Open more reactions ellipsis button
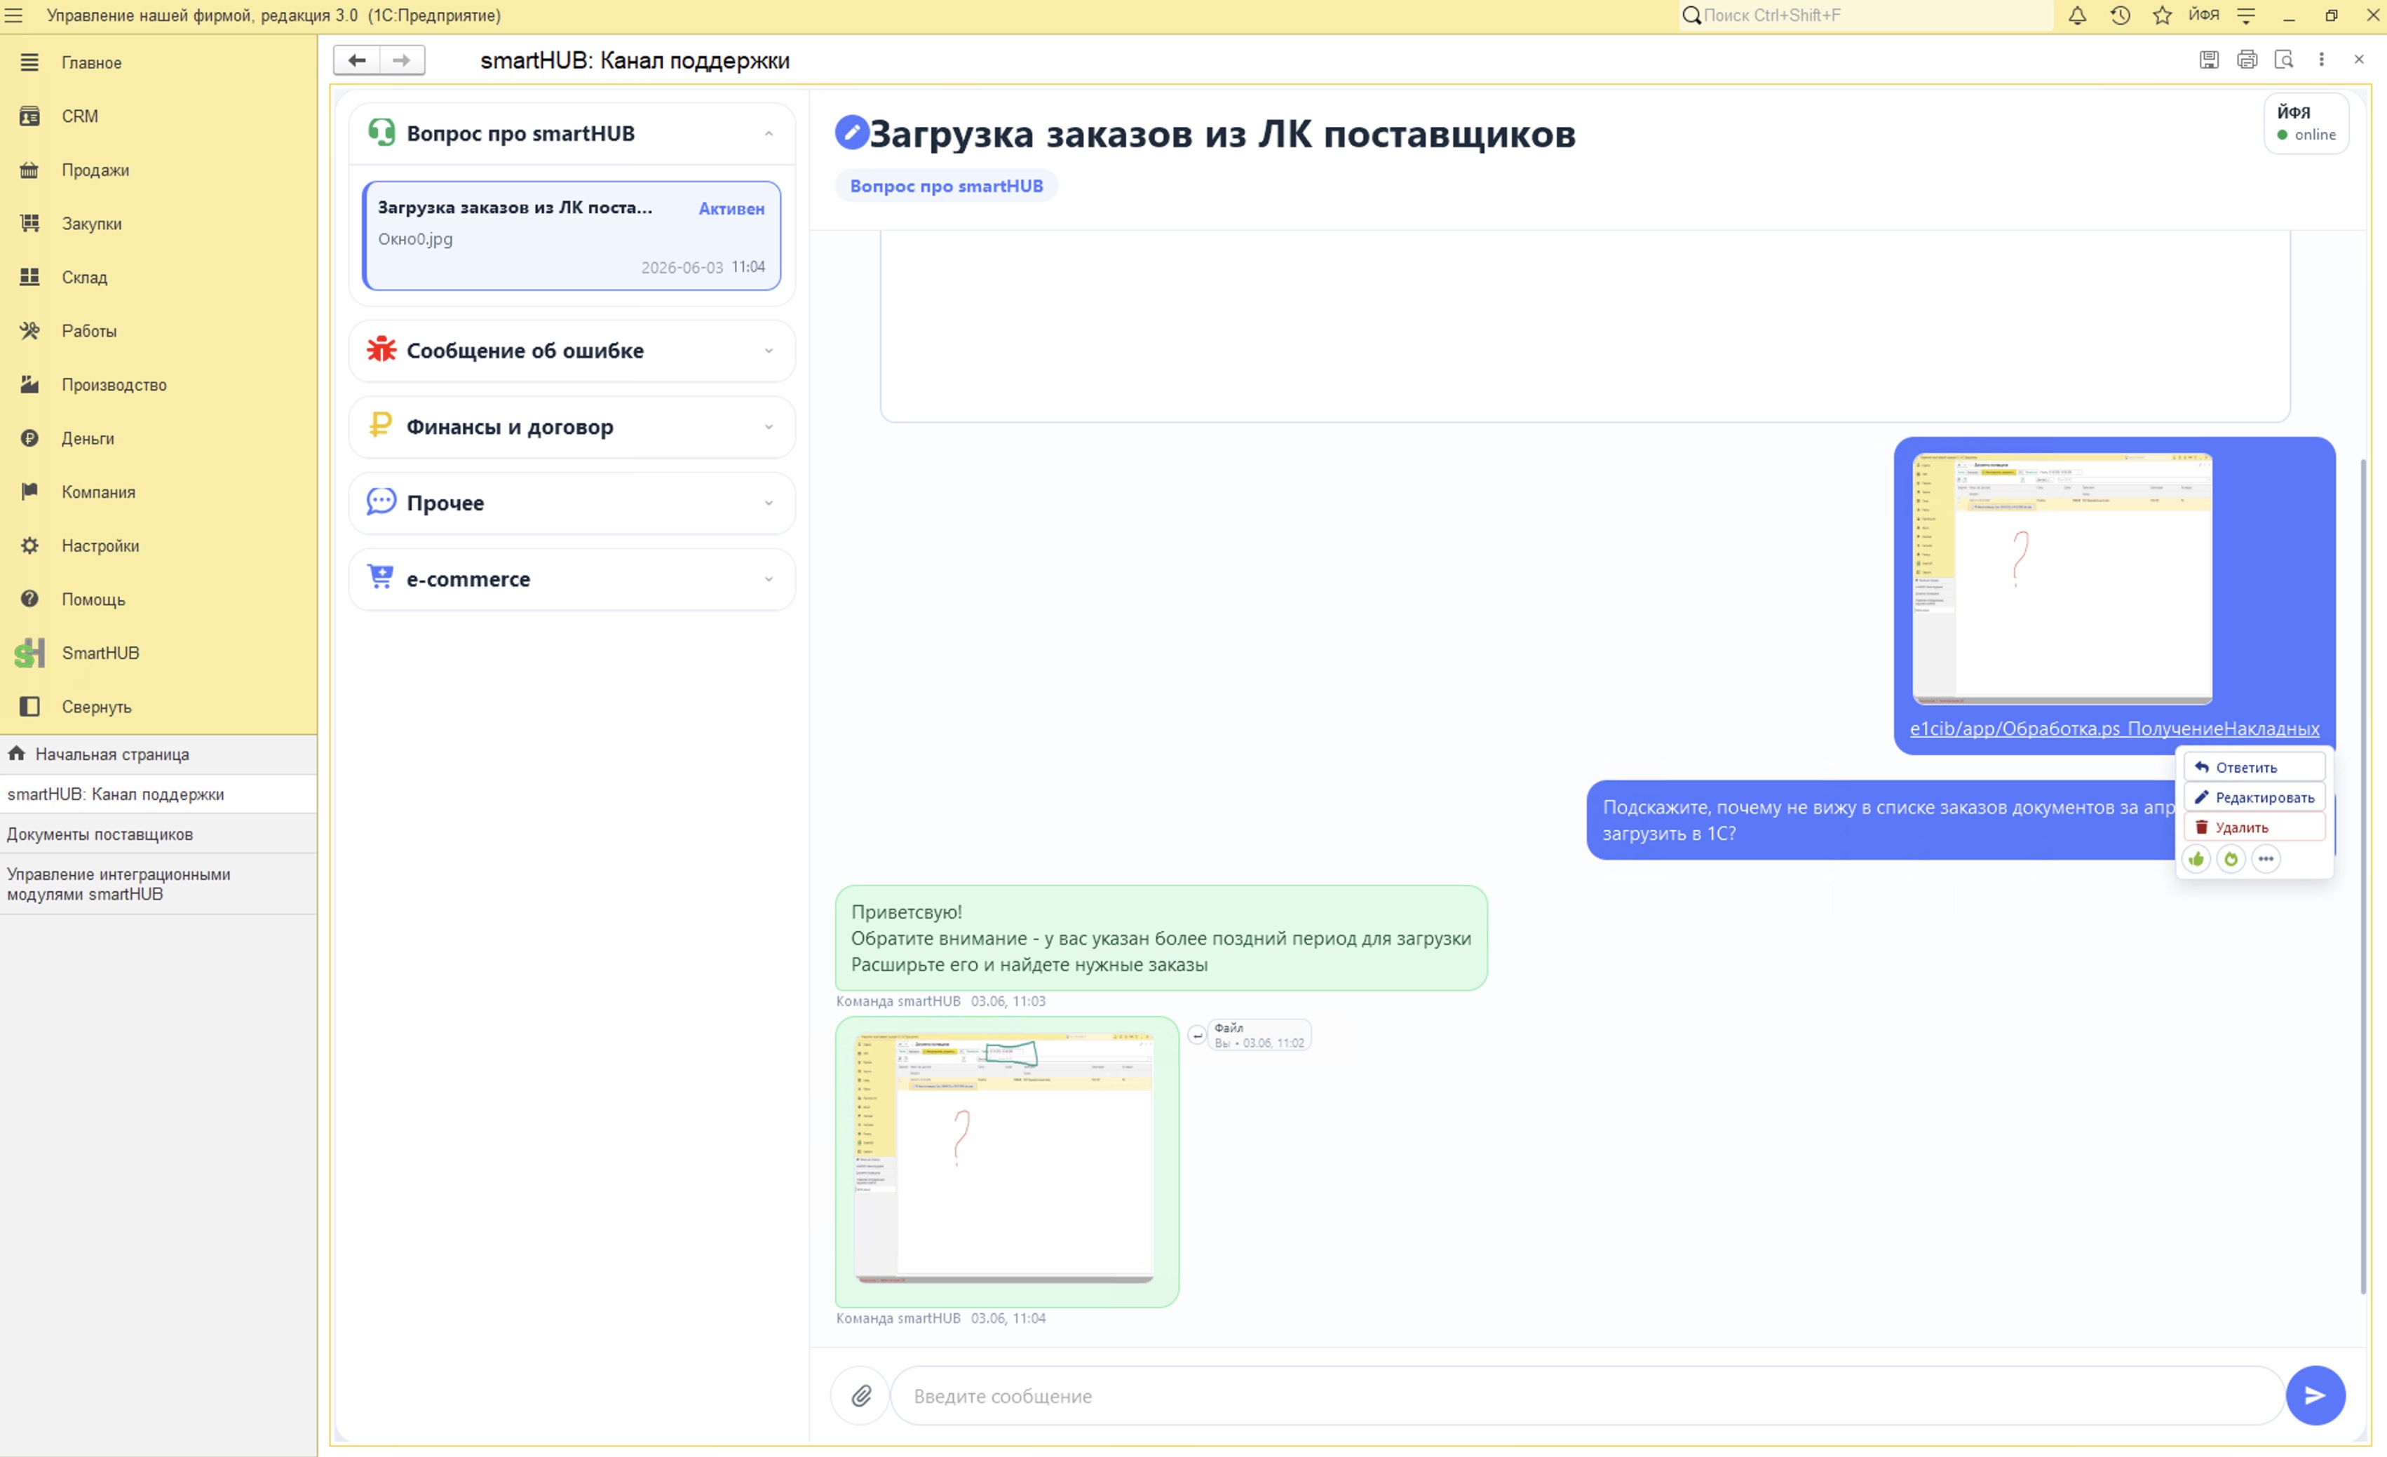Screen dimensions: 2387x1457 (x=2266, y=860)
